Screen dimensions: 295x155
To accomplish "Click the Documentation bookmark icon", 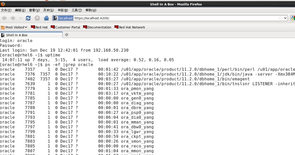I will tap(85, 27).
